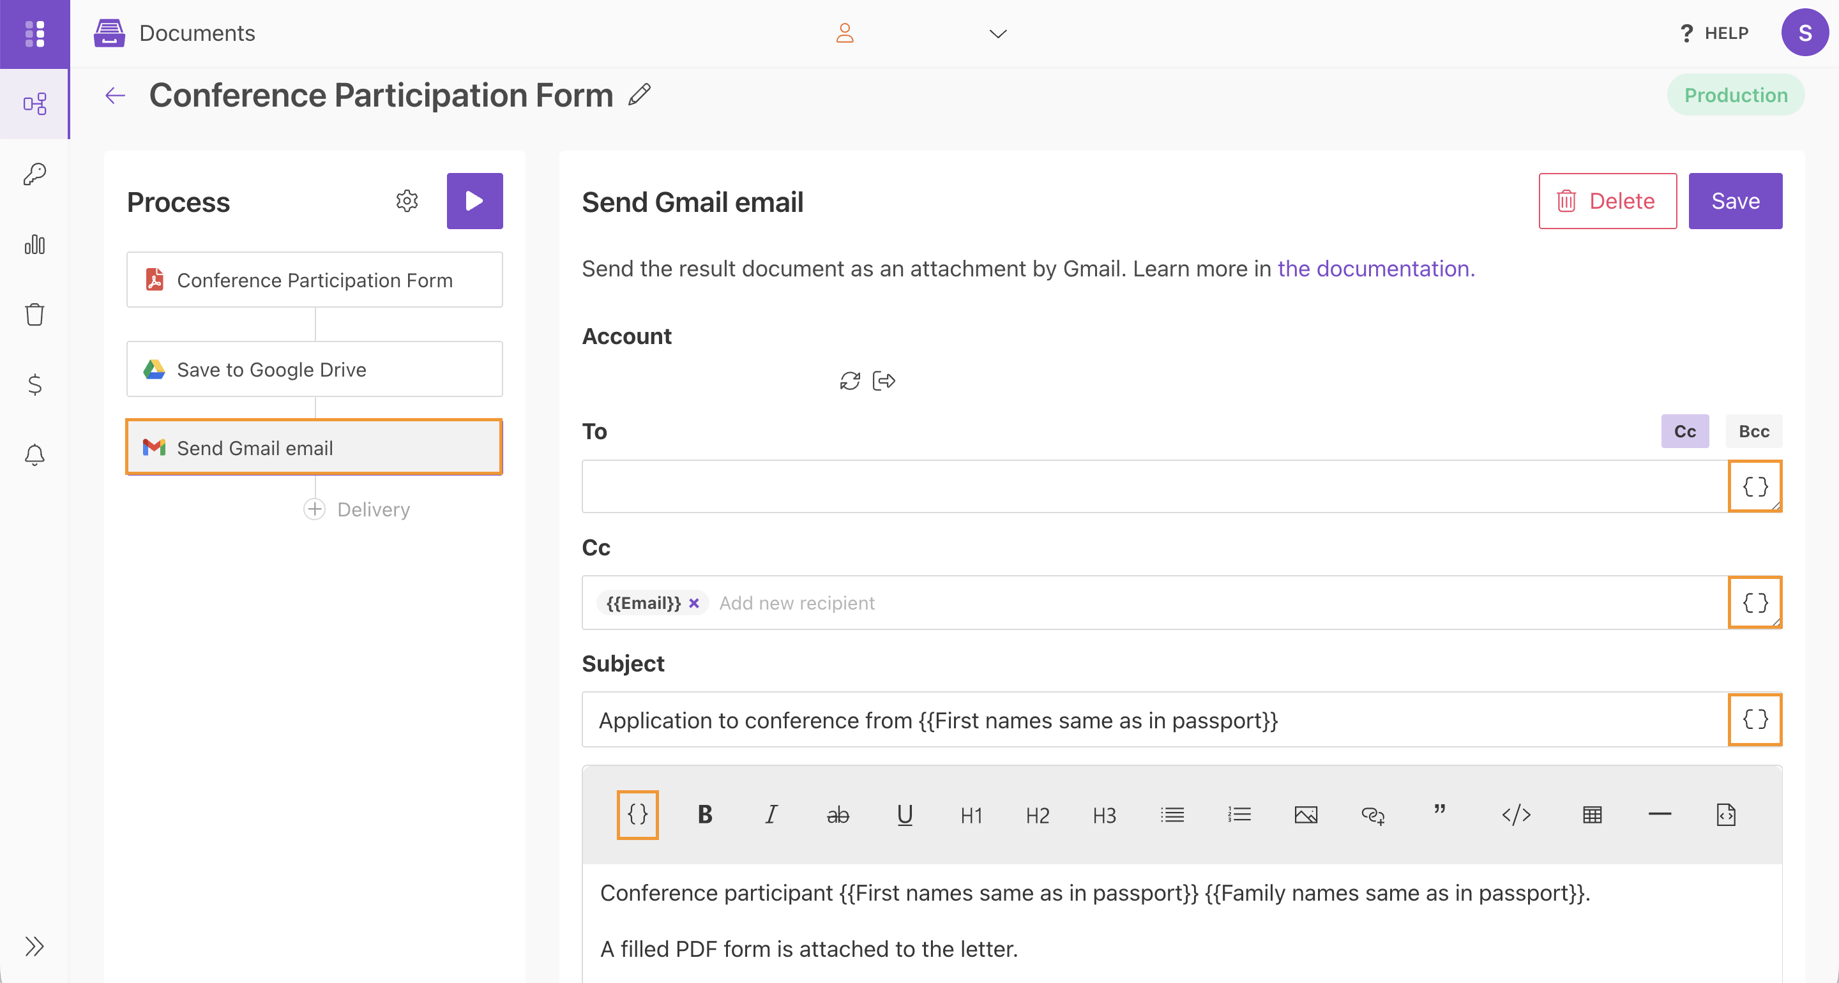This screenshot has height=983, width=1839.
Task: Apply Heading 3 style
Action: [1103, 814]
